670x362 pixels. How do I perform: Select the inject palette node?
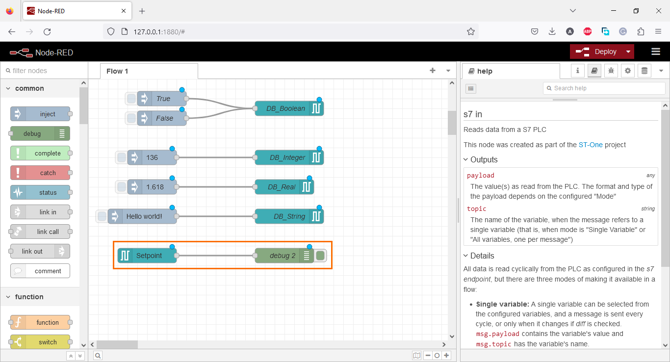pyautogui.click(x=40, y=114)
